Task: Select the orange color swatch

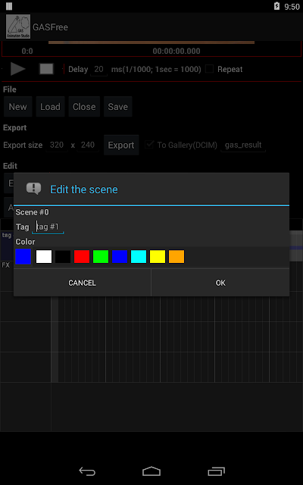Action: click(176, 257)
